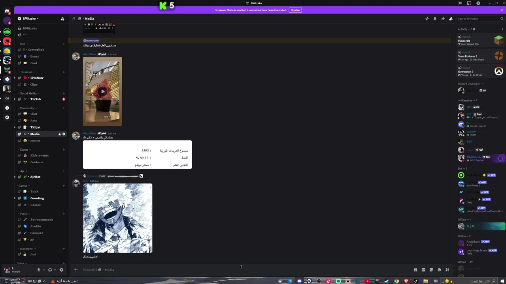Toggle microphone mute

[39, 270]
